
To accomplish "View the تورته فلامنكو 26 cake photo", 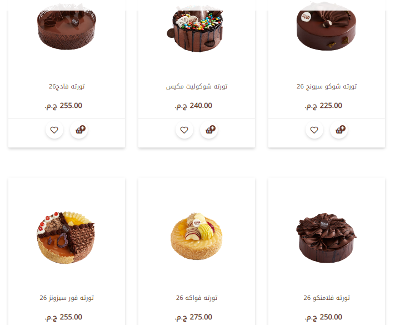I will (x=326, y=238).
